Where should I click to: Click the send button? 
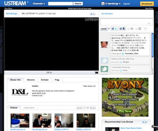[x=104, y=29]
